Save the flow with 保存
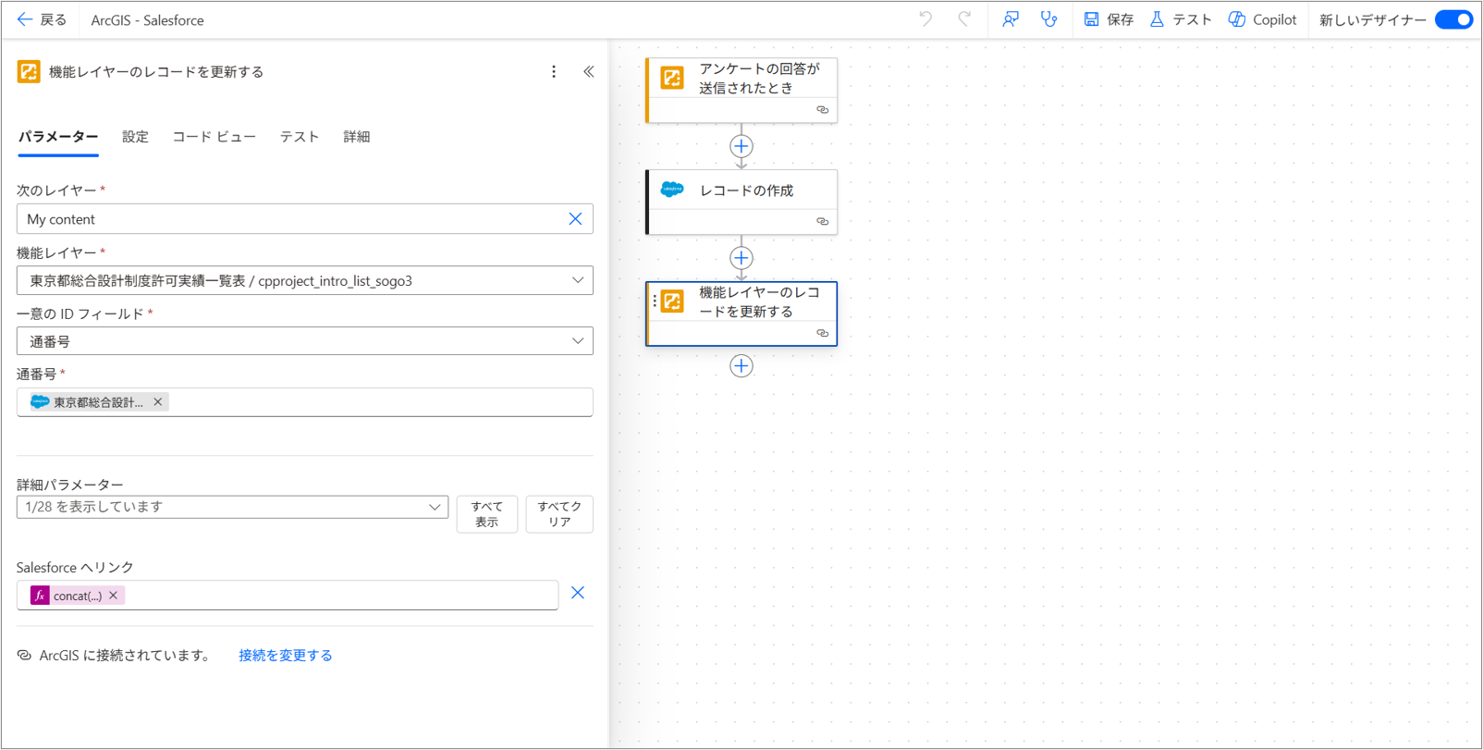1483x750 pixels. point(1109,19)
